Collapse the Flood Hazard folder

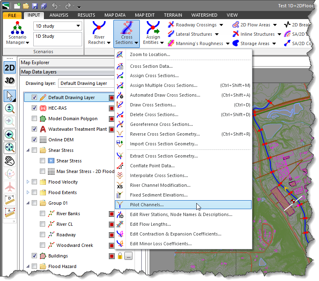28,266
